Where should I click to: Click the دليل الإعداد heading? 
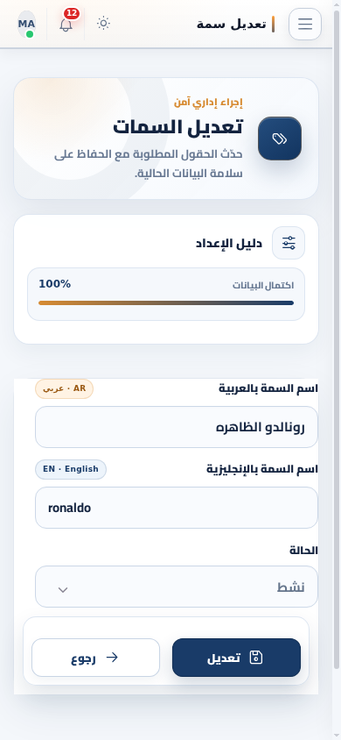tap(229, 244)
